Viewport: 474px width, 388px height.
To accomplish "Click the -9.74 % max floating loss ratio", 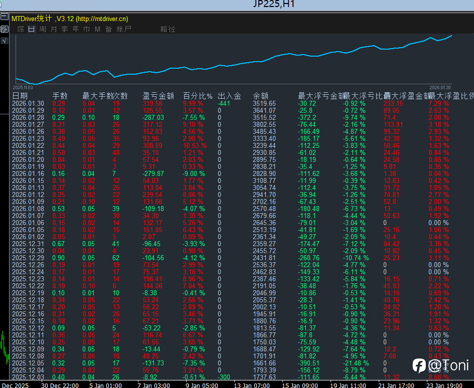I will (354, 117).
